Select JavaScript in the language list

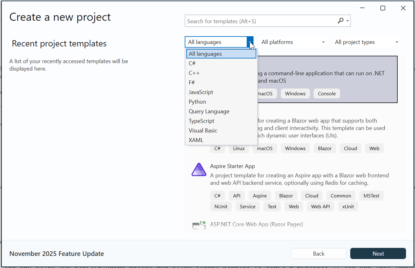tap(221, 92)
